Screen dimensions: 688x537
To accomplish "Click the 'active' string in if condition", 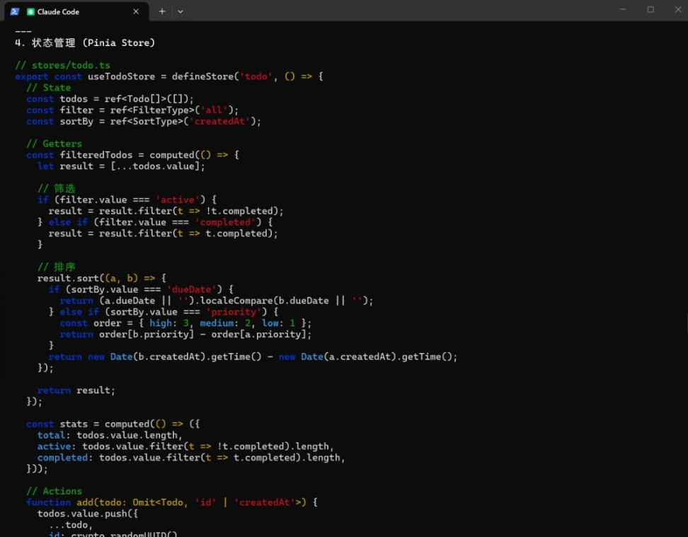I will 177,200.
